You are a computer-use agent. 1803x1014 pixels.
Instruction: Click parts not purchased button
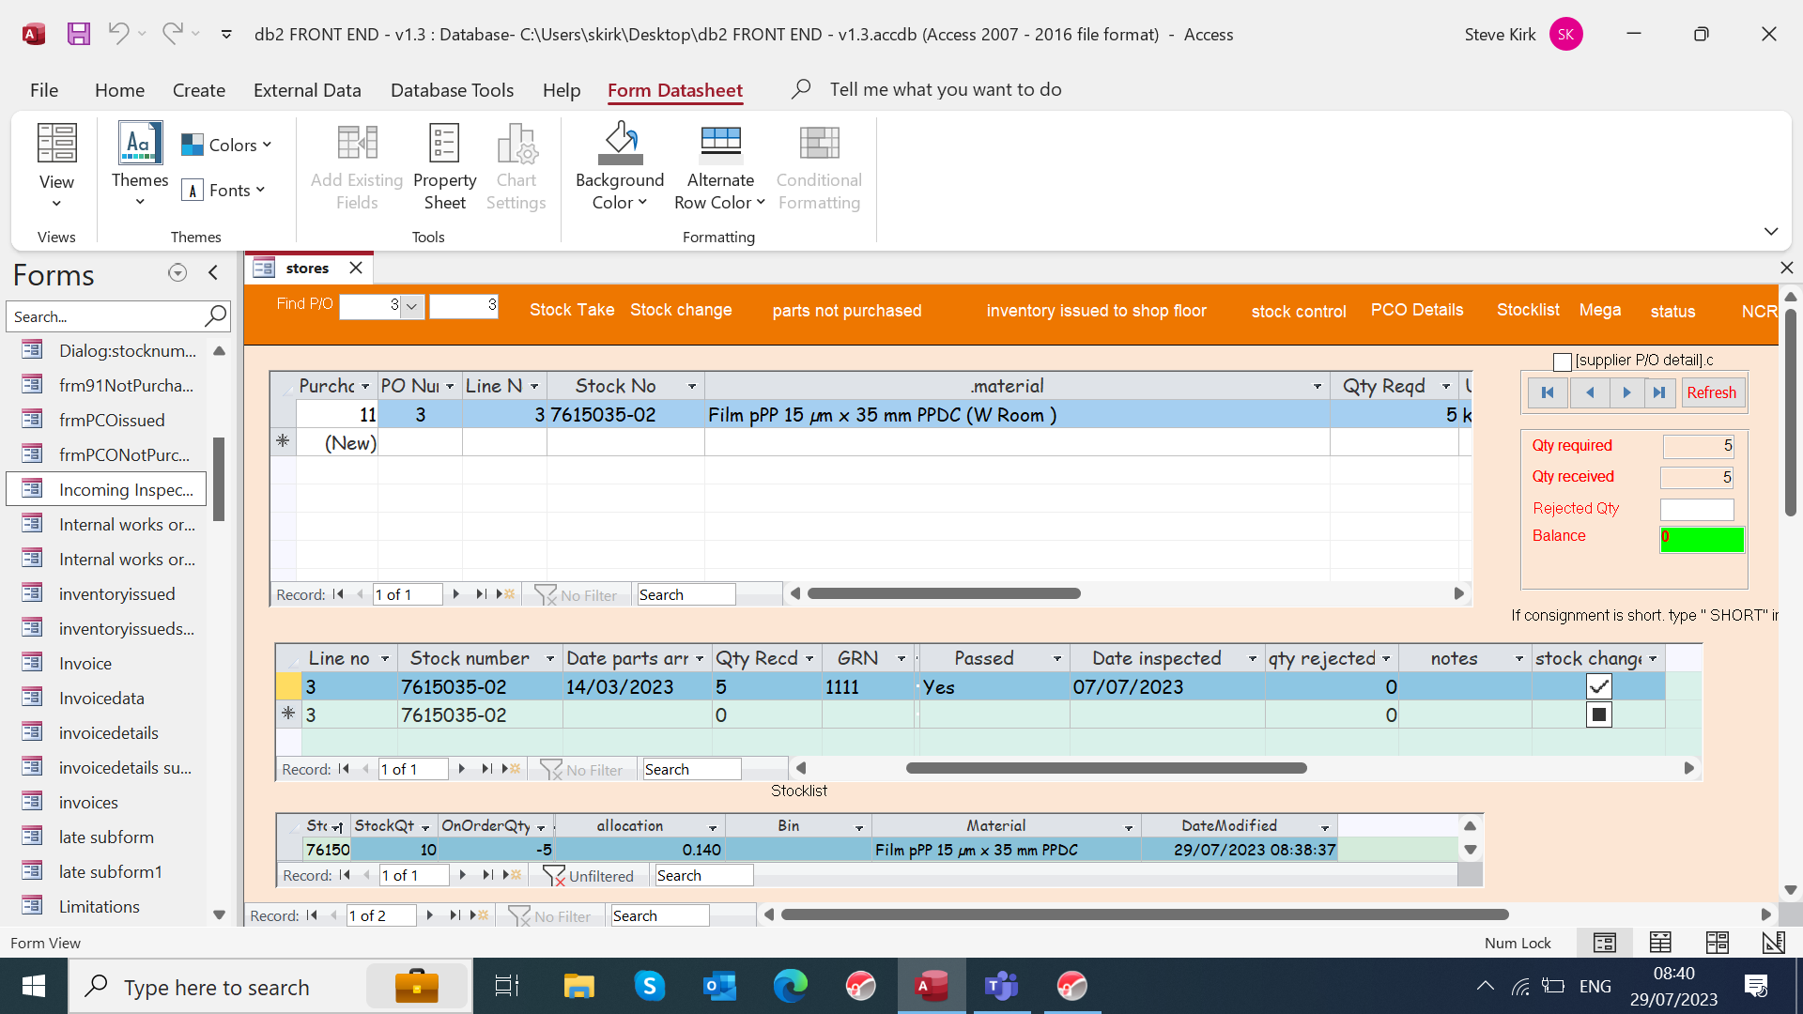click(847, 311)
